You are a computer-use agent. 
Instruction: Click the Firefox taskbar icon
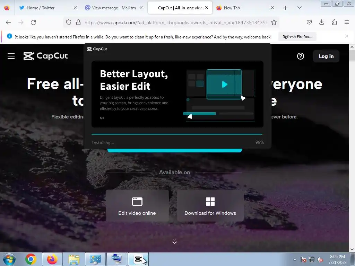[52, 259]
